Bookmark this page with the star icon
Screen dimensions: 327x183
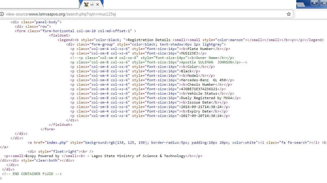[x=289, y=14]
